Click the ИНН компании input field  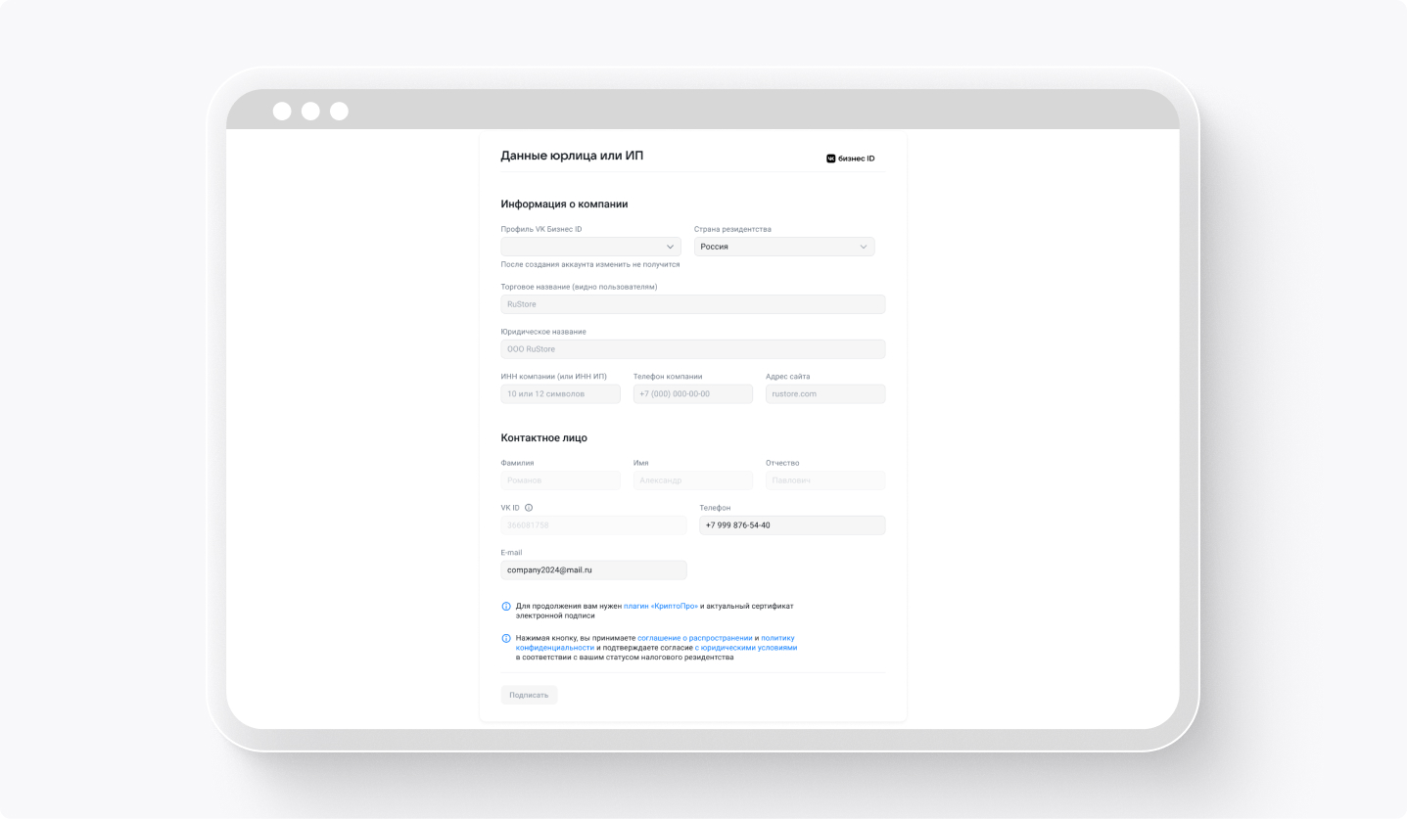click(x=560, y=393)
